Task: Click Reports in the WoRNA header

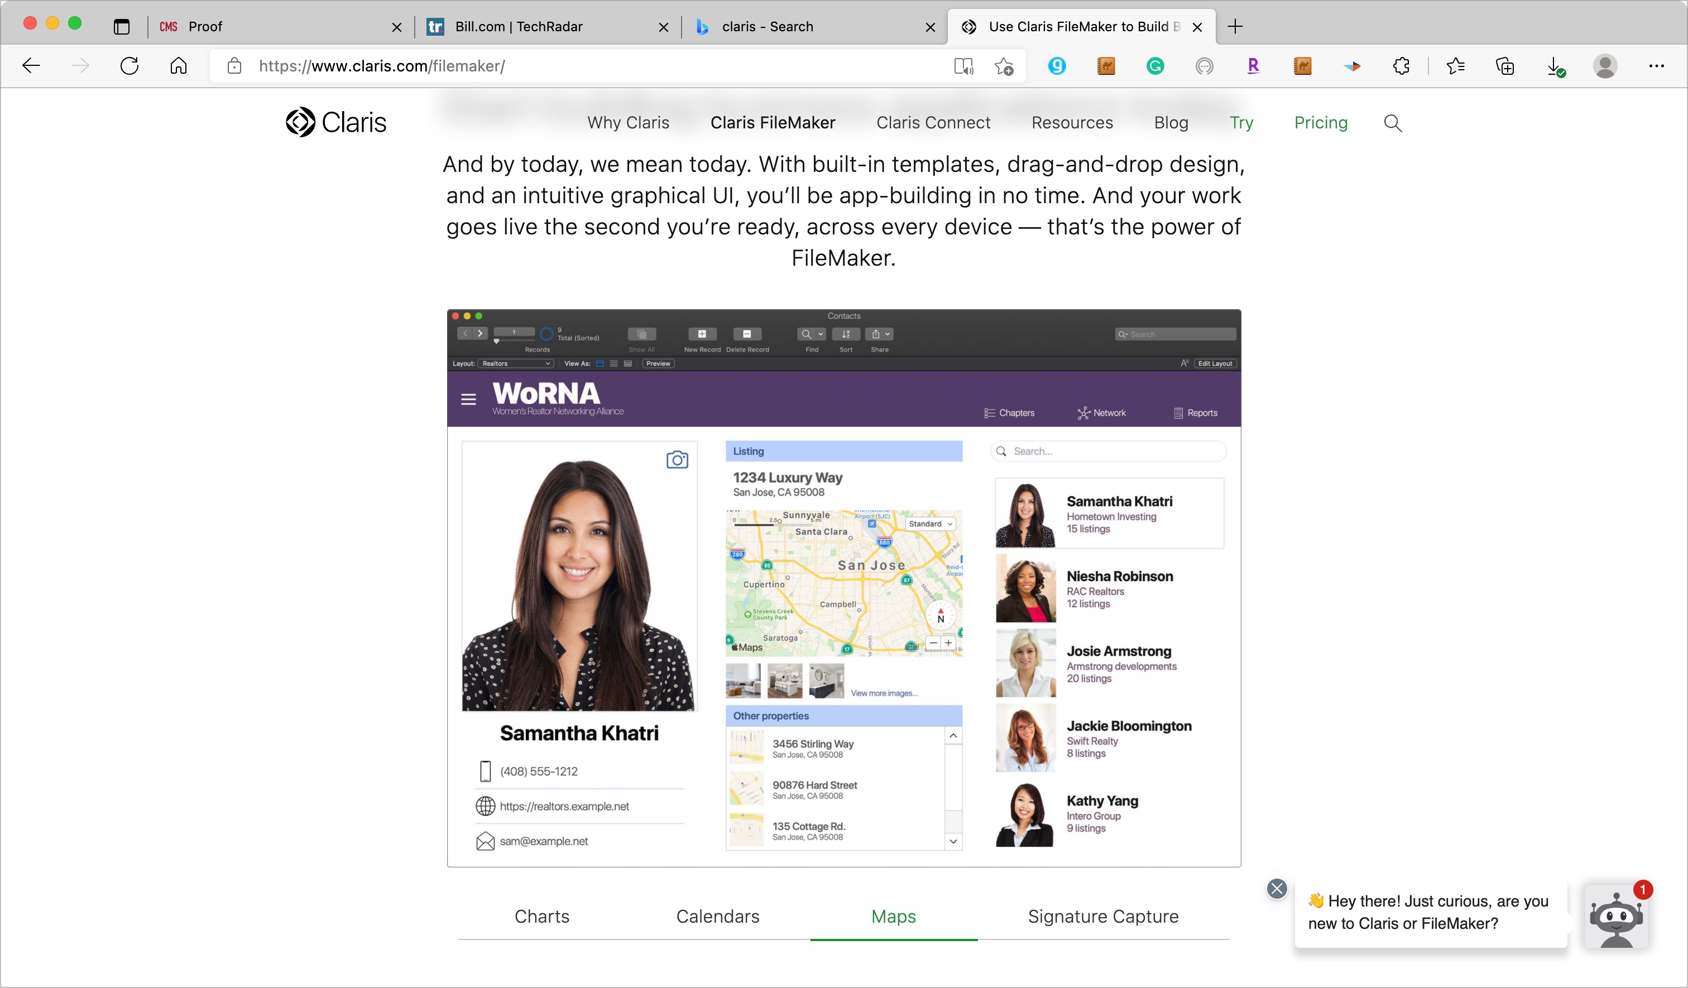Action: [x=1195, y=413]
